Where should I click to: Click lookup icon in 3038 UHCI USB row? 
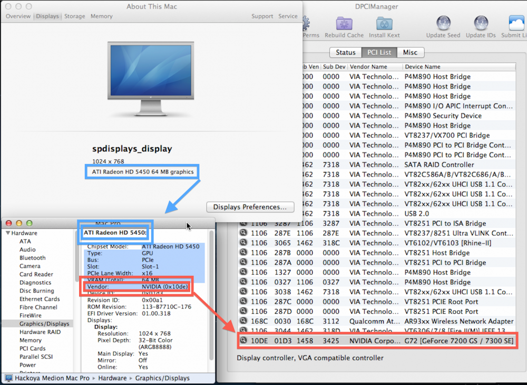click(x=243, y=291)
